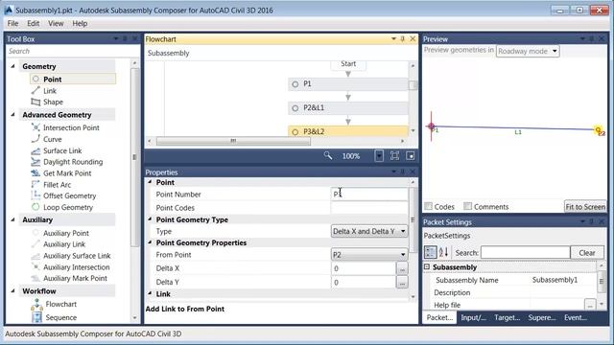
Task: Click the fit-to-view icon in flowchart toolbar
Action: pos(394,155)
